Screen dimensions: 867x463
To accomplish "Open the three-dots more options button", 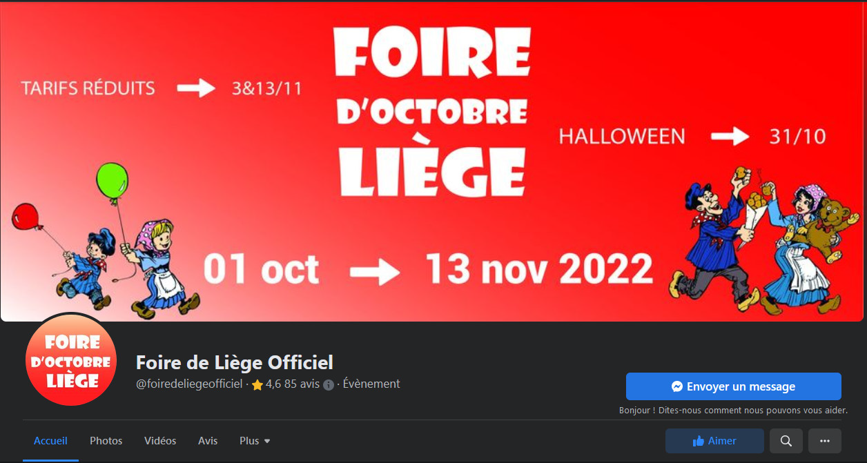I will 824,441.
